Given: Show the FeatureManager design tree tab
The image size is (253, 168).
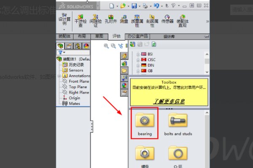Looking at the screenshot, I should [60, 46].
